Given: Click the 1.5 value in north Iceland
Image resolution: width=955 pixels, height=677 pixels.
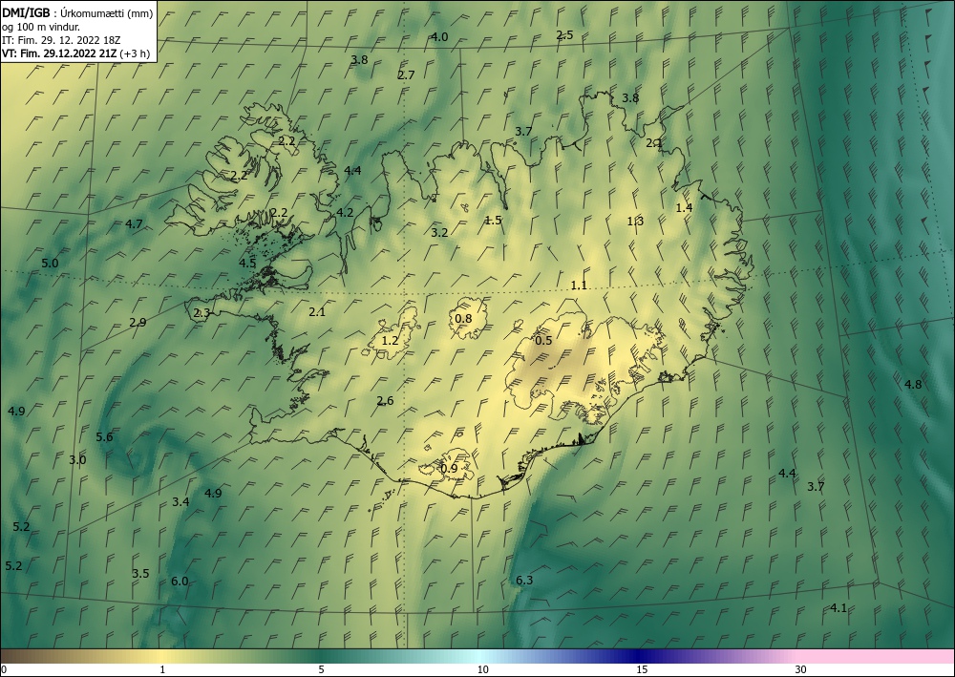Looking at the screenshot, I should [493, 220].
